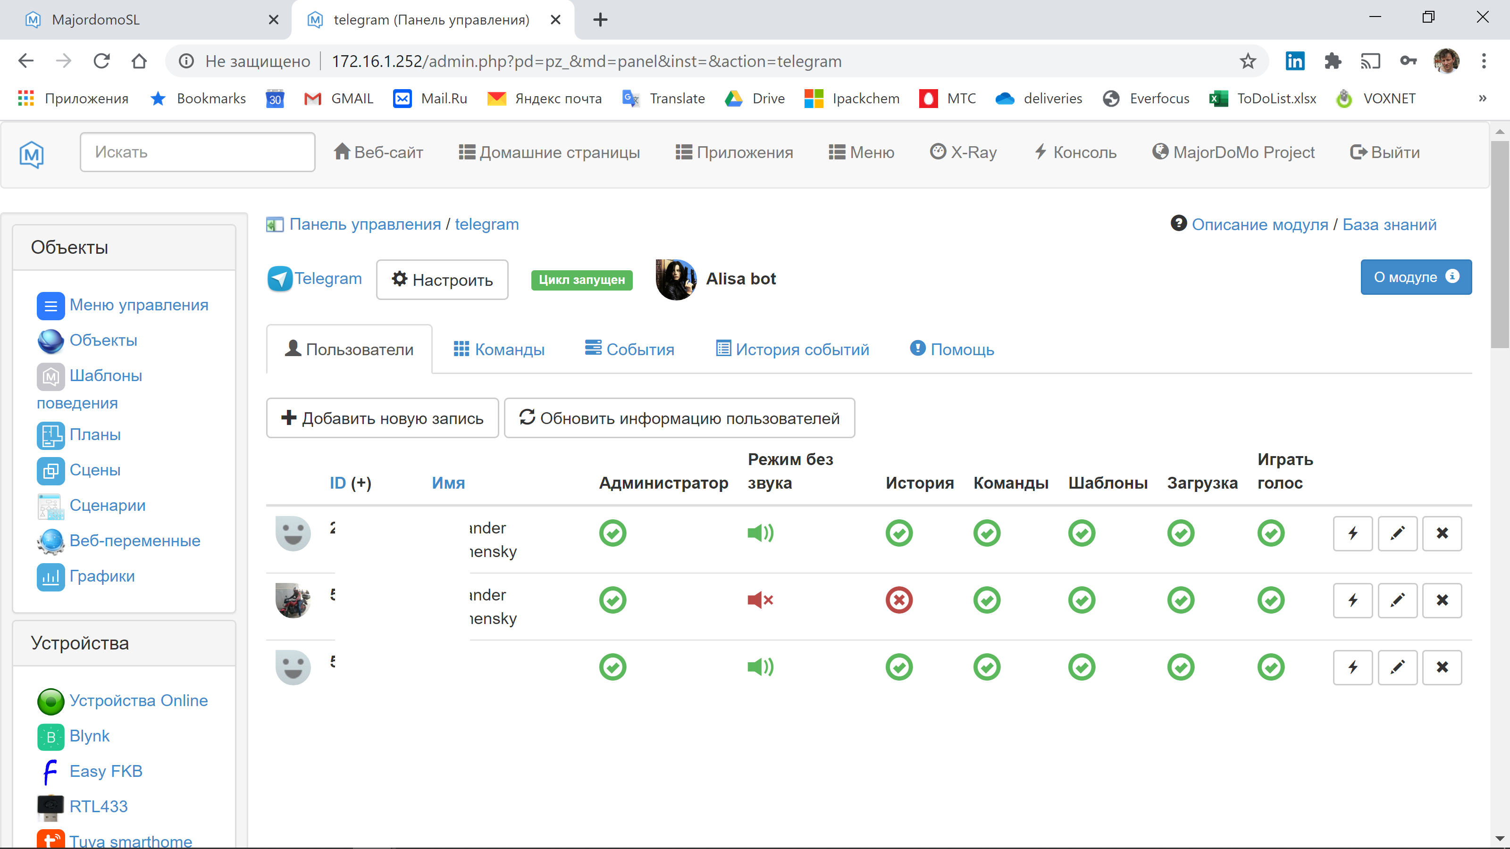This screenshot has height=849, width=1510.
Task: Click the Добавить новую запись button
Action: click(x=382, y=418)
